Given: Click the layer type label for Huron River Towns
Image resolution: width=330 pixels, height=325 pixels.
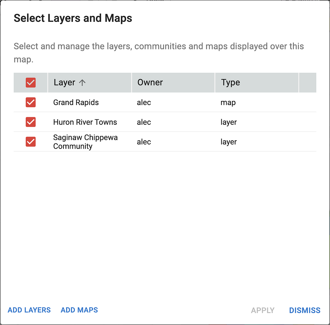Looking at the screenshot, I should pos(229,122).
